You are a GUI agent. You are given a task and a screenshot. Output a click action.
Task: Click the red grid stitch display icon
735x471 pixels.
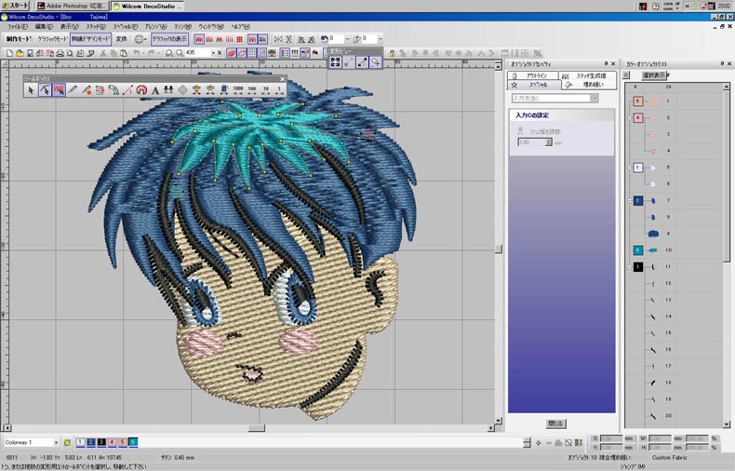click(239, 39)
